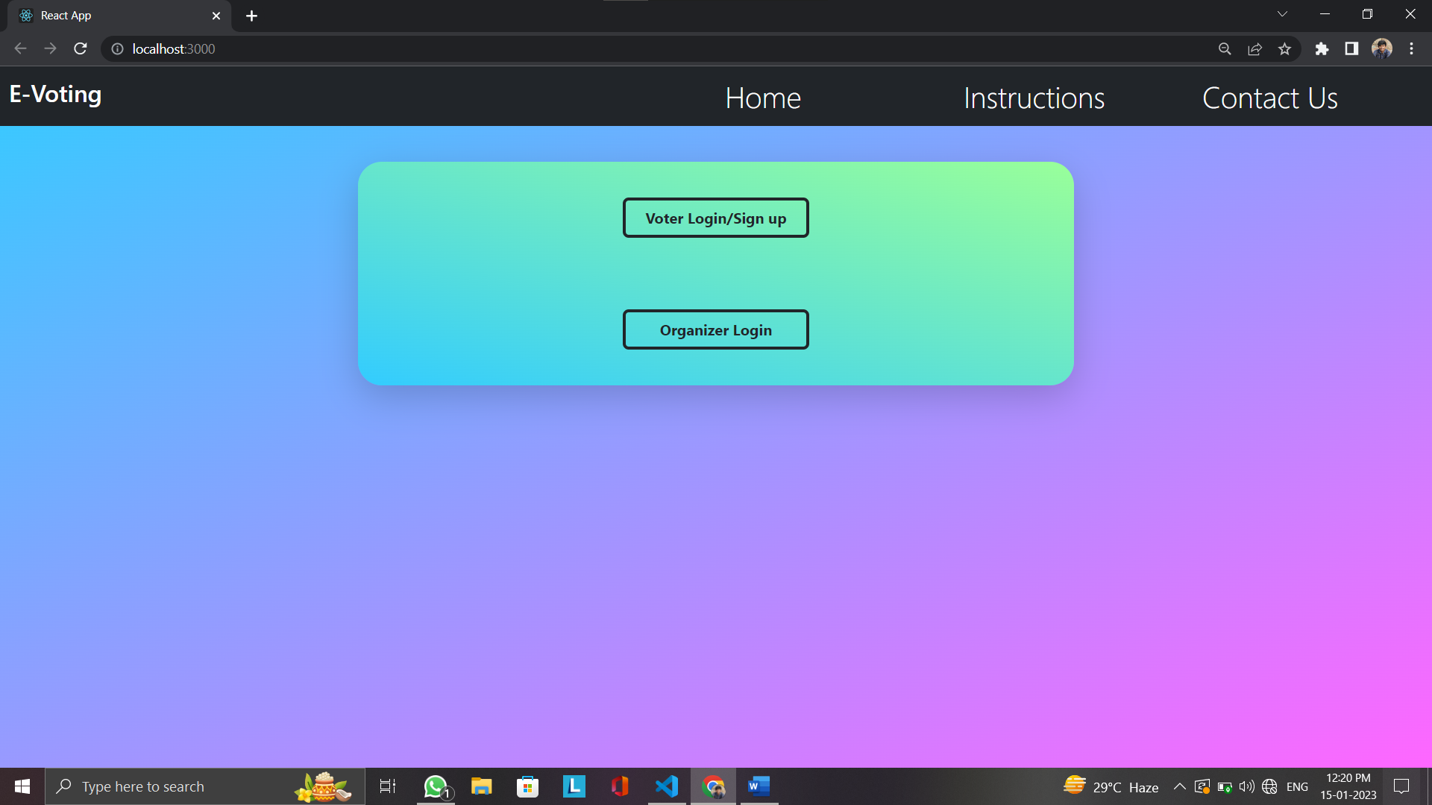This screenshot has height=805, width=1432.
Task: Click the Voter Login/Sign up button
Action: pyautogui.click(x=715, y=218)
